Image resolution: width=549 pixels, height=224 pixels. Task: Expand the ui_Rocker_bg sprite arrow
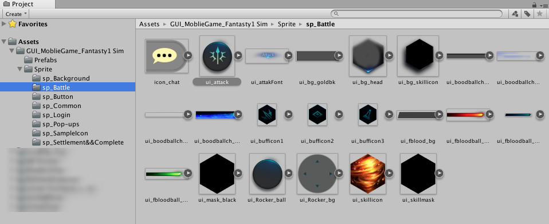point(339,173)
